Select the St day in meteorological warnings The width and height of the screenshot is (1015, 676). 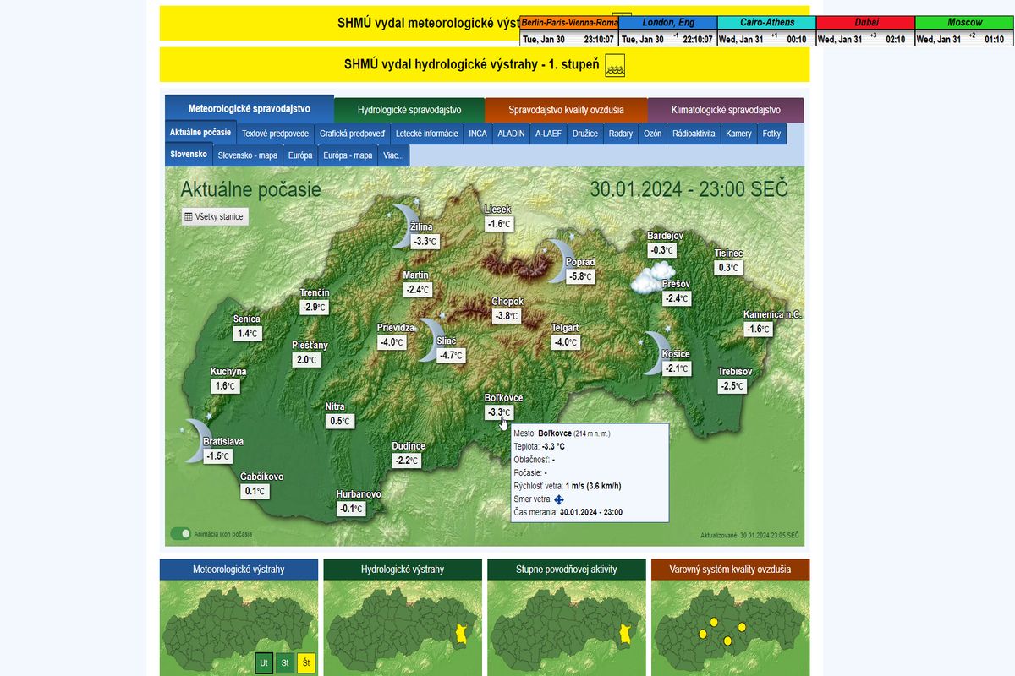pyautogui.click(x=285, y=663)
